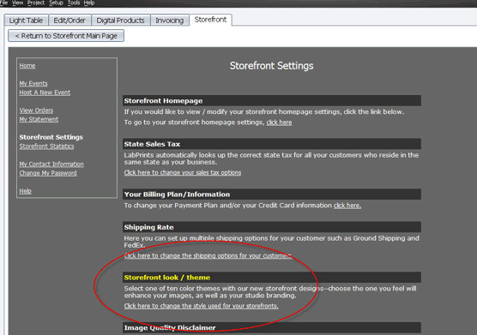
Task: Click Your Billing Plan/Information header
Action: [x=272, y=194]
